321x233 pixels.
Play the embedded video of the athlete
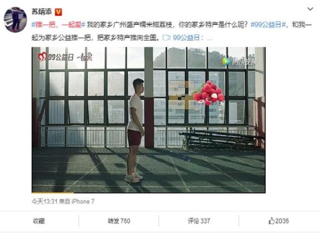(149, 120)
